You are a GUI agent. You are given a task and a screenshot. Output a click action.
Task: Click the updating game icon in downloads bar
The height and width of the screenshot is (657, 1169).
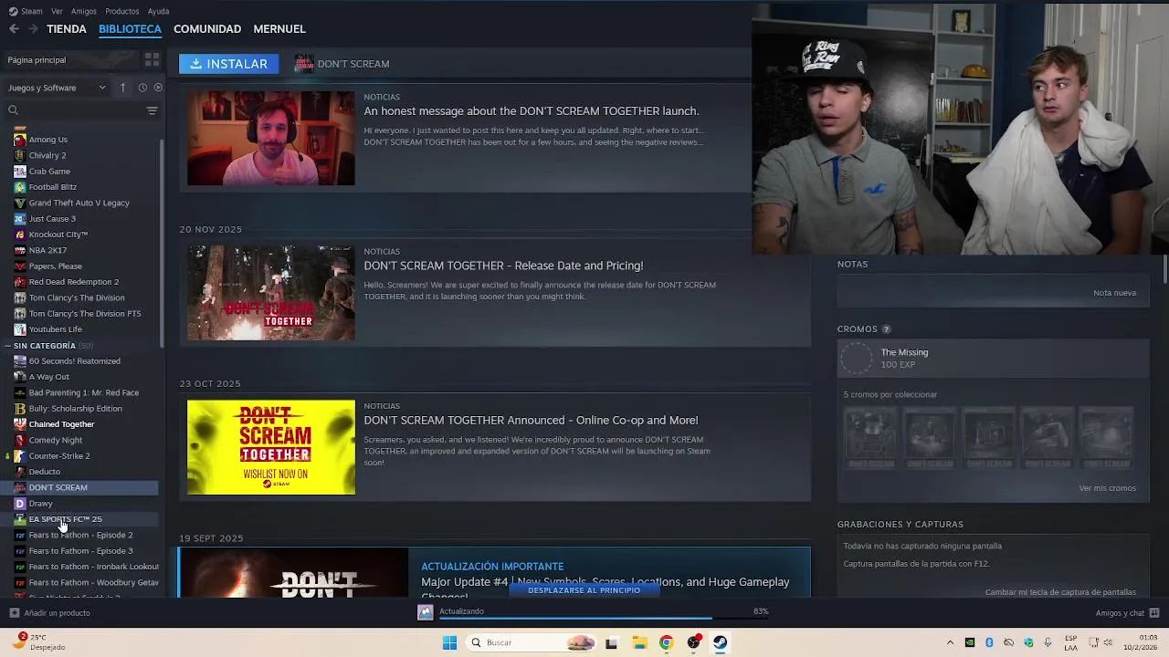[425, 612]
